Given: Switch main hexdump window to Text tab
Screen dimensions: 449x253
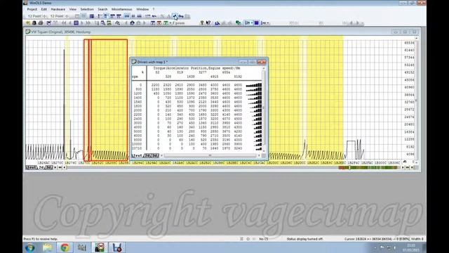Looking at the screenshot, I should (x=32, y=167).
